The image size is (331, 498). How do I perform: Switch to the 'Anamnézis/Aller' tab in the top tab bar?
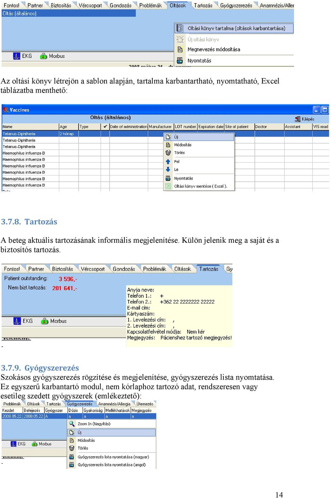point(277,5)
